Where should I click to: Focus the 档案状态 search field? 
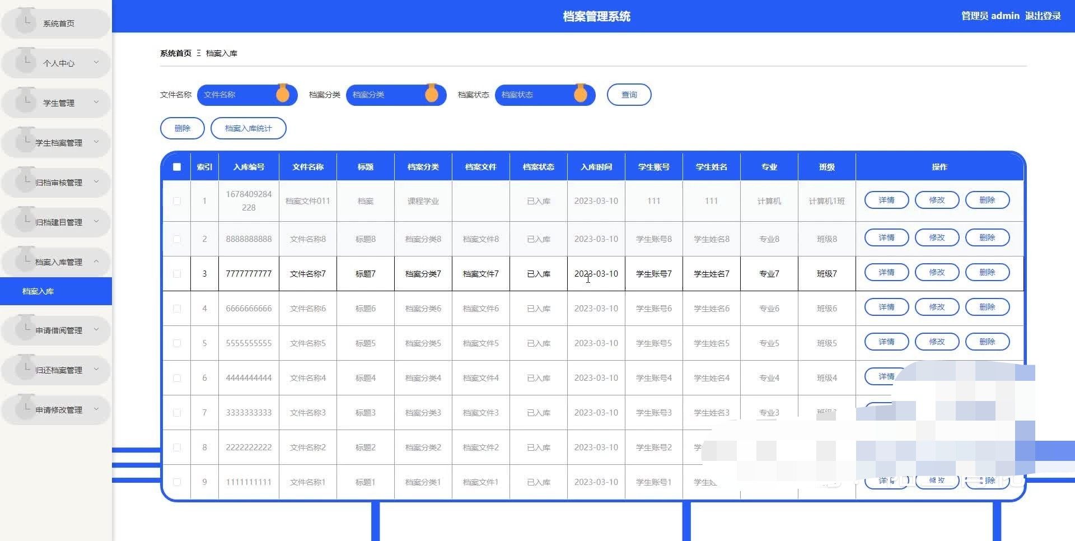pos(545,95)
